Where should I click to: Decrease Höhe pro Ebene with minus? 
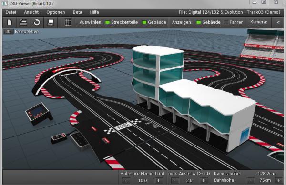coord(126,180)
